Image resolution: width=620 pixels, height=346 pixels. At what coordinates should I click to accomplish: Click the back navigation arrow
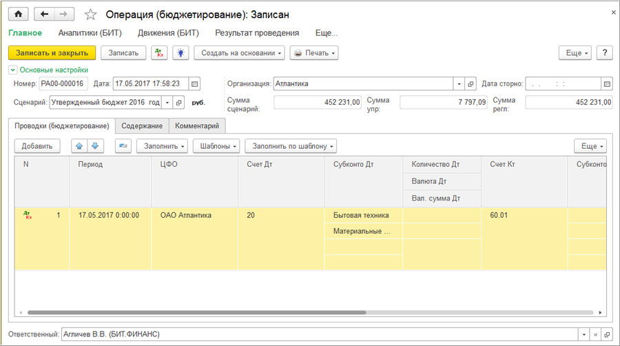pos(45,14)
